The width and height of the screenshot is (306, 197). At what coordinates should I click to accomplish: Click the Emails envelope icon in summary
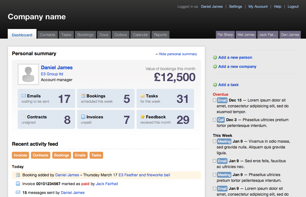(23, 96)
